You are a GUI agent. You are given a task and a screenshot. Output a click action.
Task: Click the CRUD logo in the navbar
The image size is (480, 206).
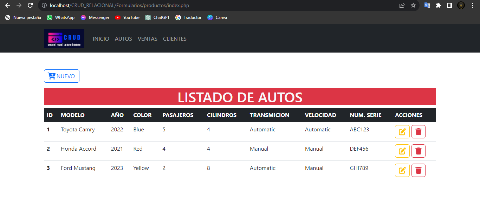tap(64, 38)
